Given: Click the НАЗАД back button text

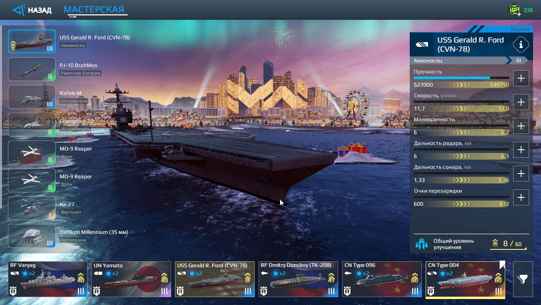Looking at the screenshot, I should (x=39, y=10).
